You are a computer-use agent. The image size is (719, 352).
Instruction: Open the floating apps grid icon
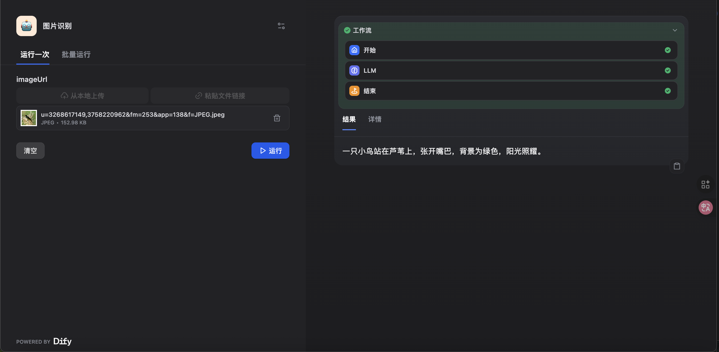click(x=705, y=184)
